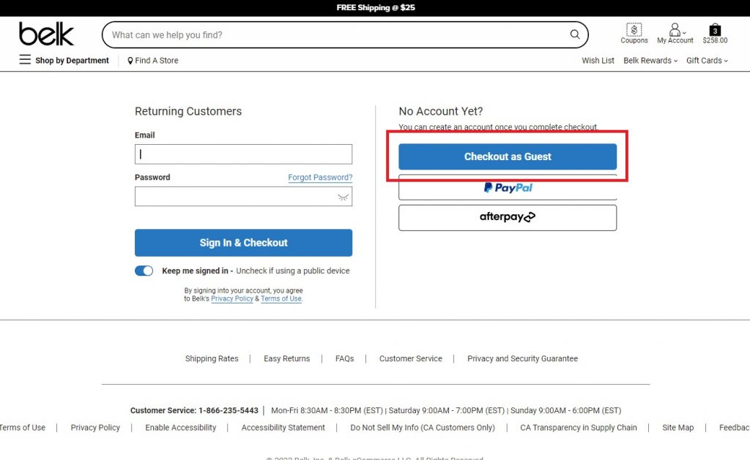Click the Find A Store location pin
Viewport: 750px width, 460px height.
point(130,61)
